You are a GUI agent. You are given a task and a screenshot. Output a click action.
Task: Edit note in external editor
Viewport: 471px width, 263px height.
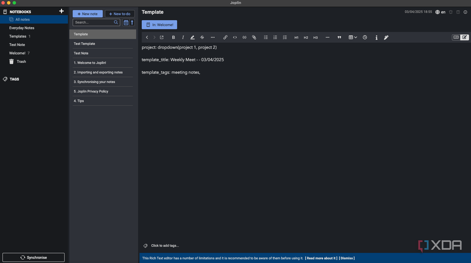coord(162,37)
